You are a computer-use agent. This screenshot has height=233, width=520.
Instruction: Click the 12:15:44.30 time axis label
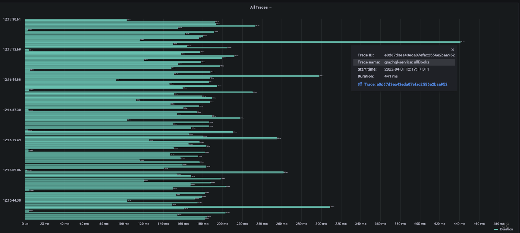tap(12, 200)
